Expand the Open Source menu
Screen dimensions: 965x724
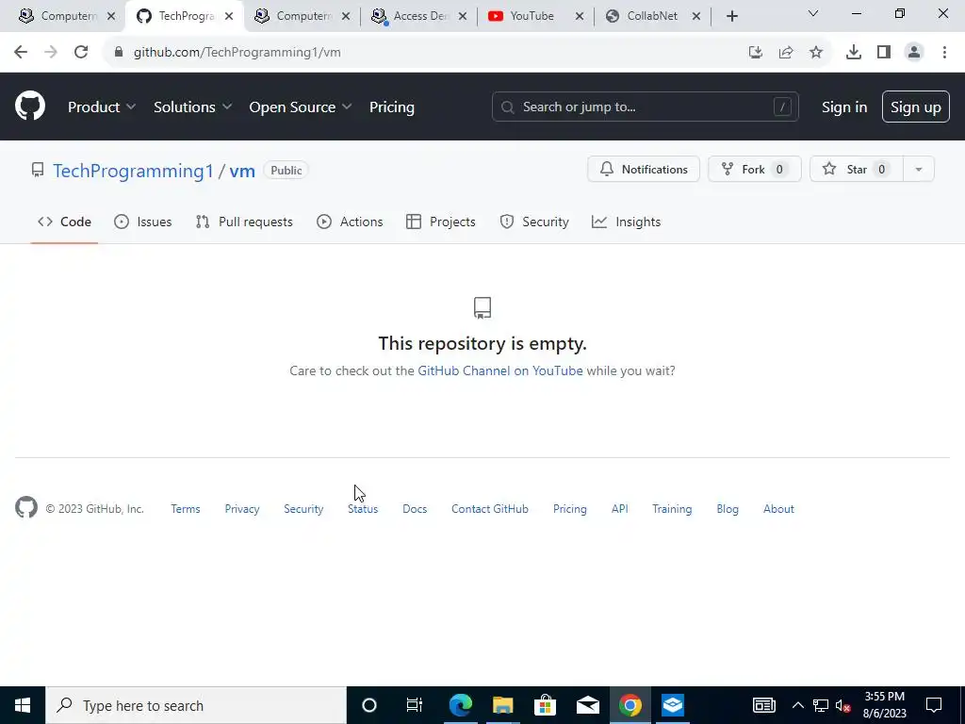301,107
